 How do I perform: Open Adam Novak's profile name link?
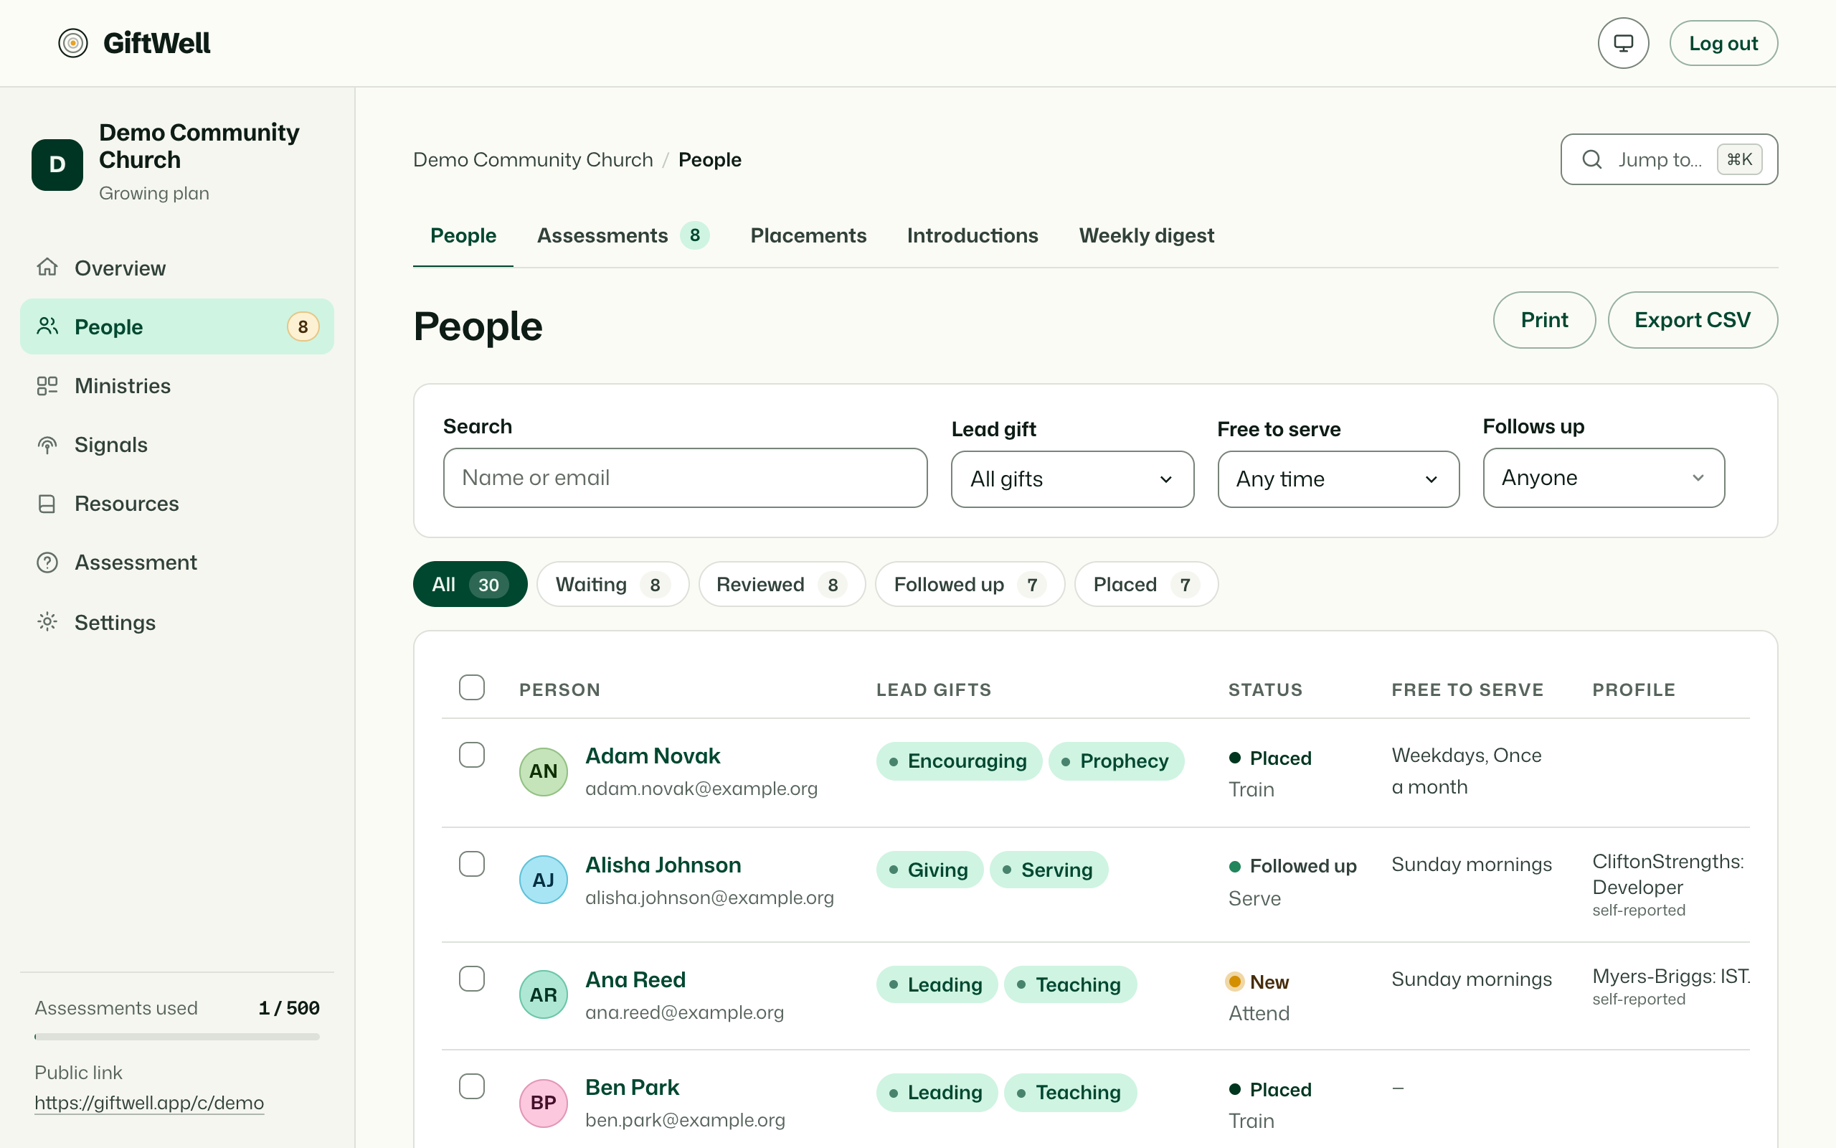[x=653, y=756]
